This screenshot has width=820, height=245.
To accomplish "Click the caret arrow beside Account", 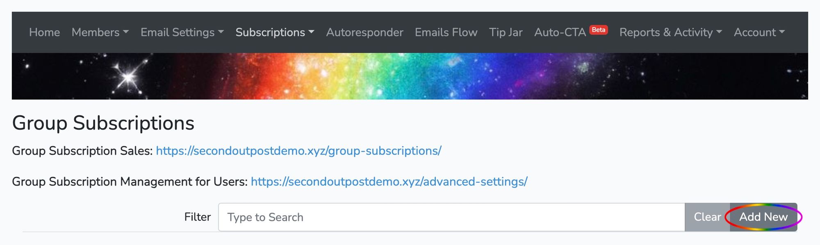I will tap(782, 32).
